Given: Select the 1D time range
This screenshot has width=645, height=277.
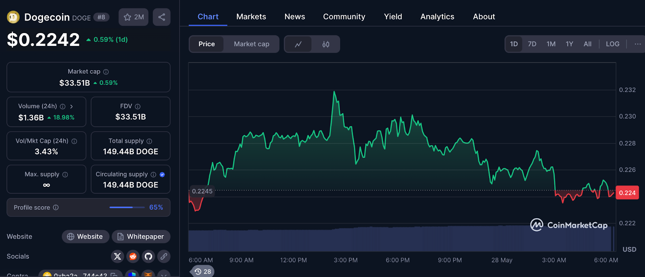Looking at the screenshot, I should click(x=514, y=44).
